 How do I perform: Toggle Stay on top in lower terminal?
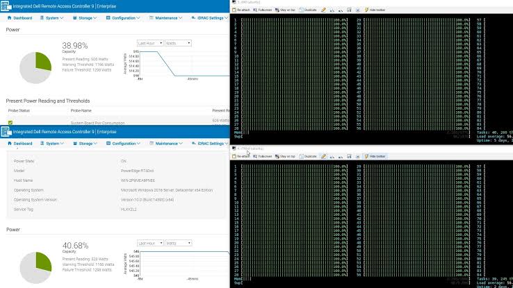(x=285, y=156)
